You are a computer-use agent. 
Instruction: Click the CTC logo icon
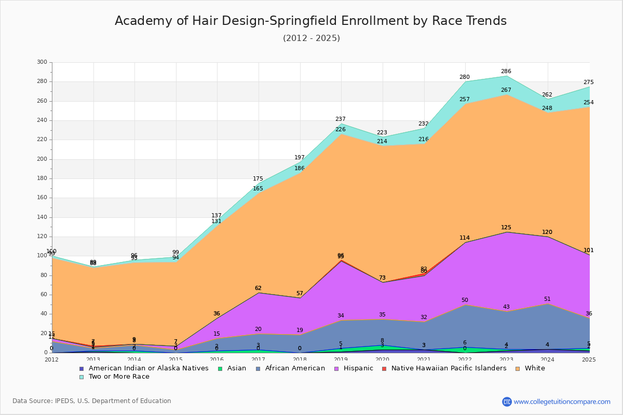click(x=507, y=402)
